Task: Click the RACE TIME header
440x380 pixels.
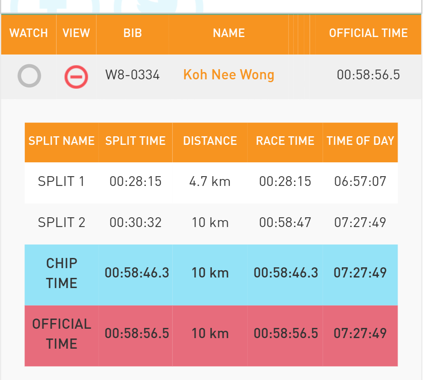Action: pos(285,141)
